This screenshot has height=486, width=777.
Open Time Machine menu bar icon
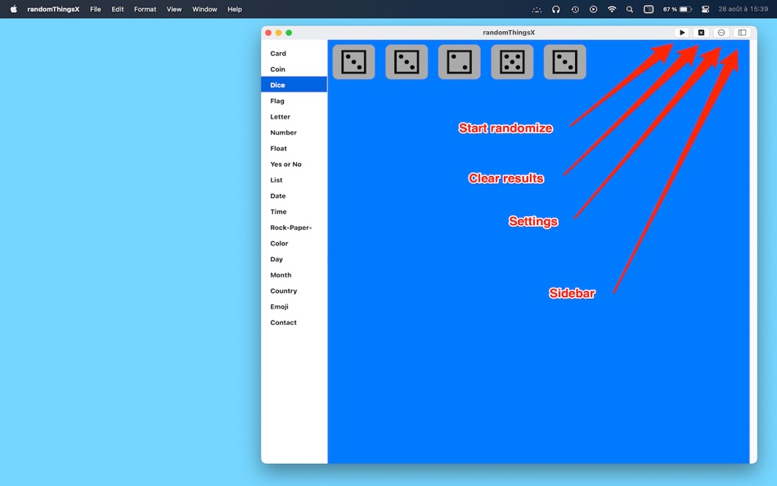575,9
